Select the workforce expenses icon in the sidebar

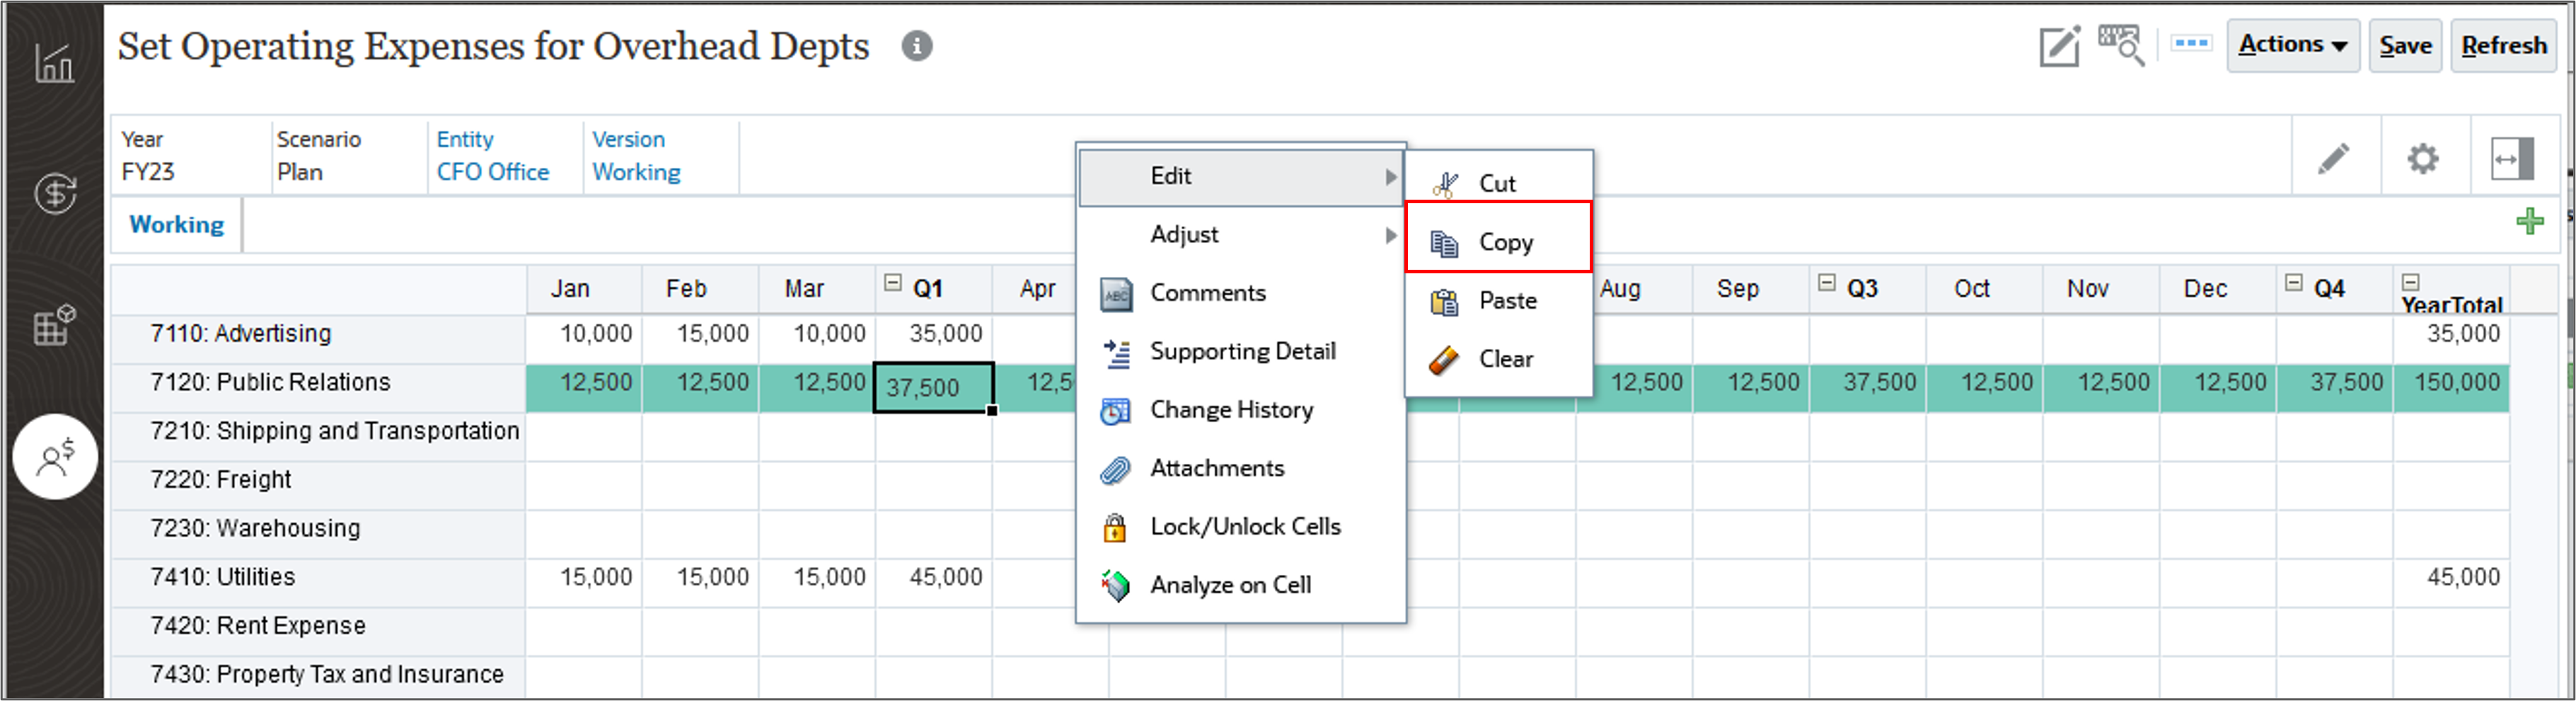tap(55, 457)
